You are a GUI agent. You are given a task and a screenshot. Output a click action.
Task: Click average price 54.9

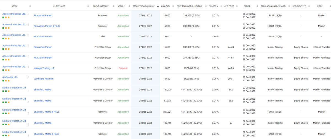coord(231,90)
